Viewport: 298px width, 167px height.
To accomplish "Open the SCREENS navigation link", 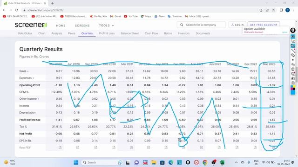I will (x=82, y=26).
